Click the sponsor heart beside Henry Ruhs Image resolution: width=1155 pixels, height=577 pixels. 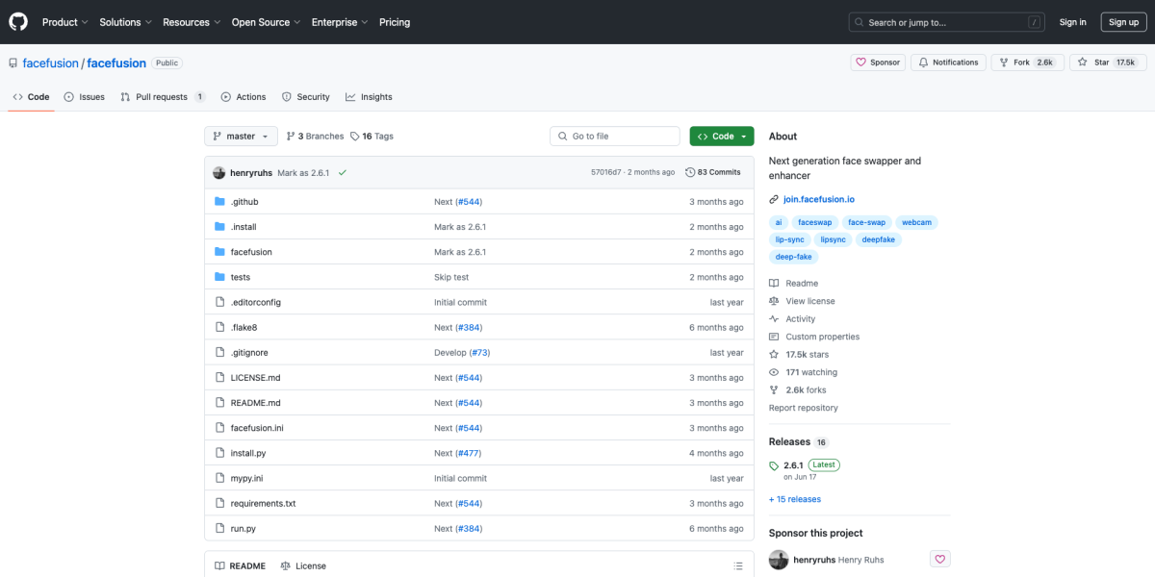pyautogui.click(x=939, y=559)
